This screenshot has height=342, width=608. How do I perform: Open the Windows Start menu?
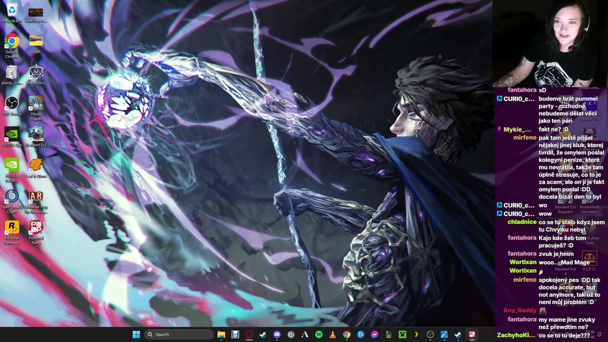coord(136,334)
